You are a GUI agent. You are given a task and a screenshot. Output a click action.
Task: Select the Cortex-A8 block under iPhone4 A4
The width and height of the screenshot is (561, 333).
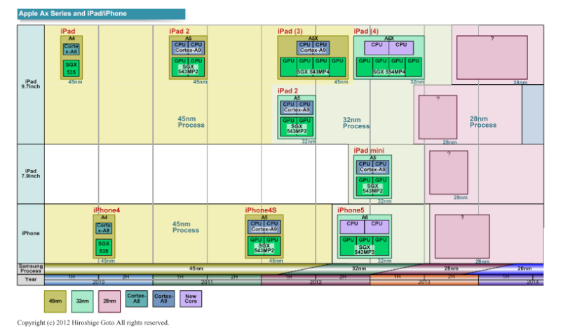104,229
